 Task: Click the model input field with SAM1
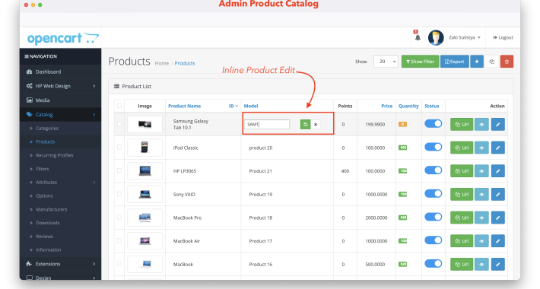[267, 125]
